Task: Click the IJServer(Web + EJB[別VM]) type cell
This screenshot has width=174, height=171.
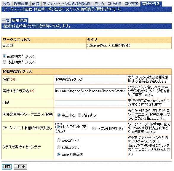Action: click(x=129, y=46)
